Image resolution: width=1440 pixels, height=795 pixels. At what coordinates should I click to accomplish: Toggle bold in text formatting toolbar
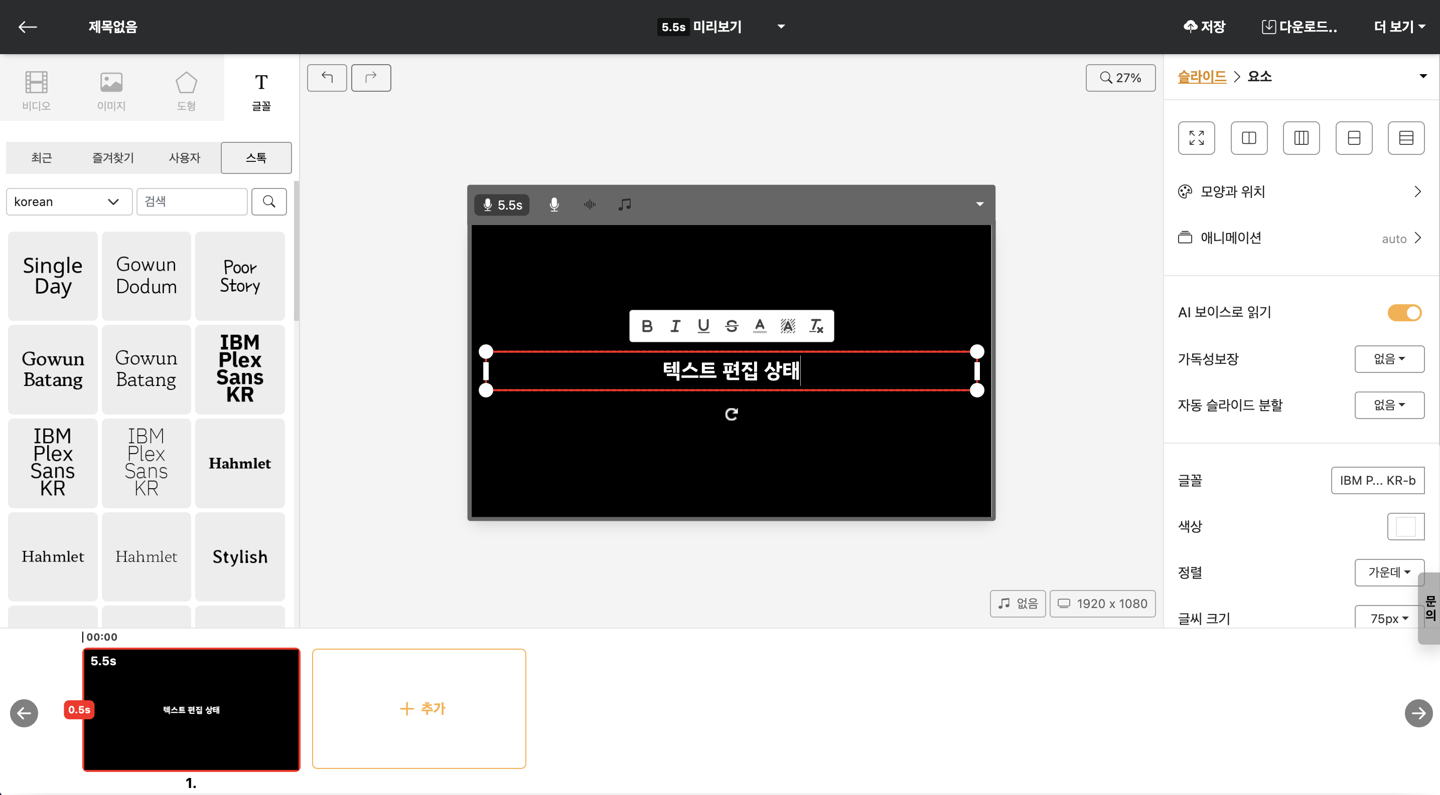click(x=647, y=326)
